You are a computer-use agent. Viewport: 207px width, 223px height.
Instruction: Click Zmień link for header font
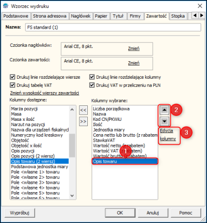pyautogui.click(x=134, y=48)
